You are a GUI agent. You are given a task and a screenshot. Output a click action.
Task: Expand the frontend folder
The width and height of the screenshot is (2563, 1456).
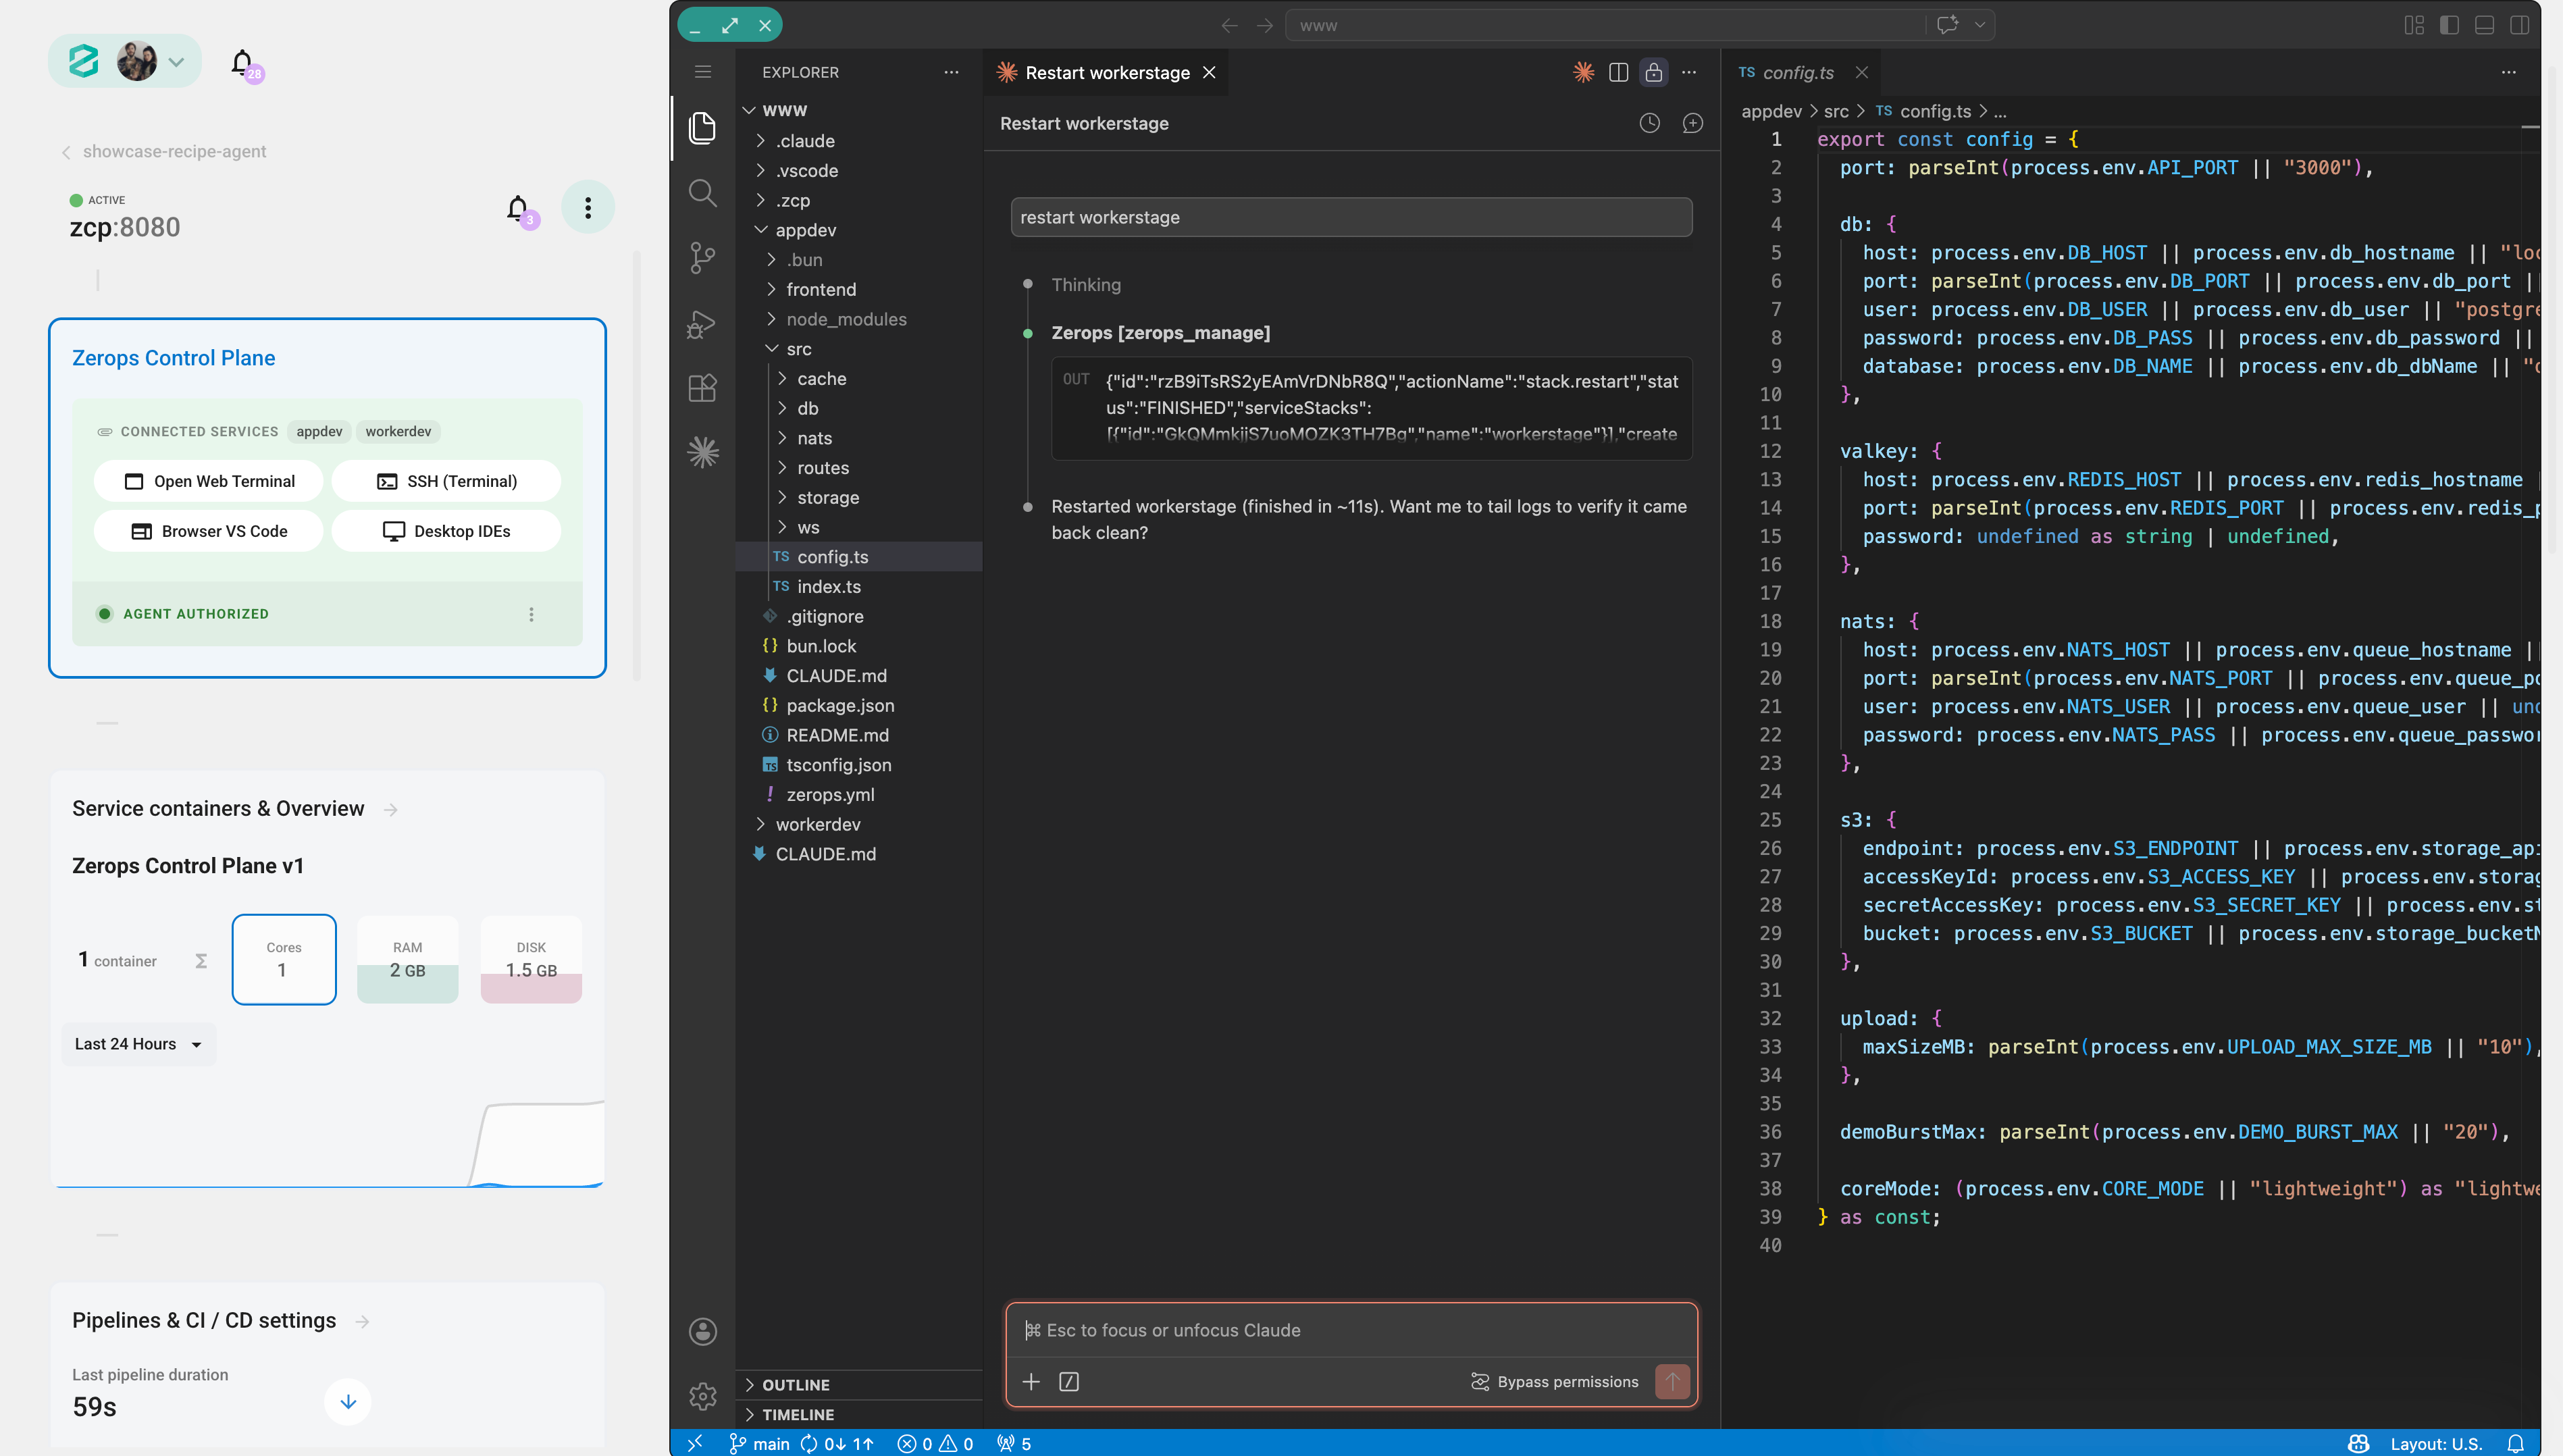(859, 289)
